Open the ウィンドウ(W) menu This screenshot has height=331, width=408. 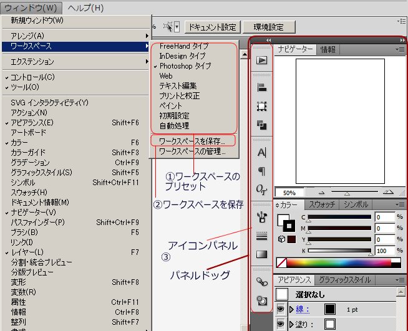pyautogui.click(x=31, y=8)
